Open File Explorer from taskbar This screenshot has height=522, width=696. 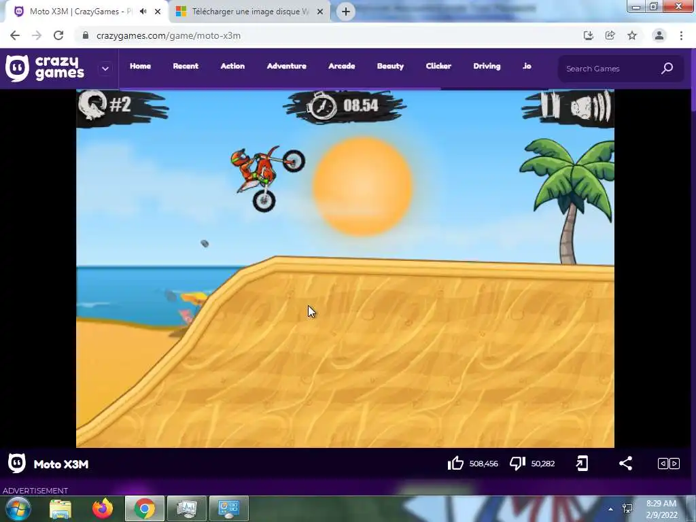60,508
